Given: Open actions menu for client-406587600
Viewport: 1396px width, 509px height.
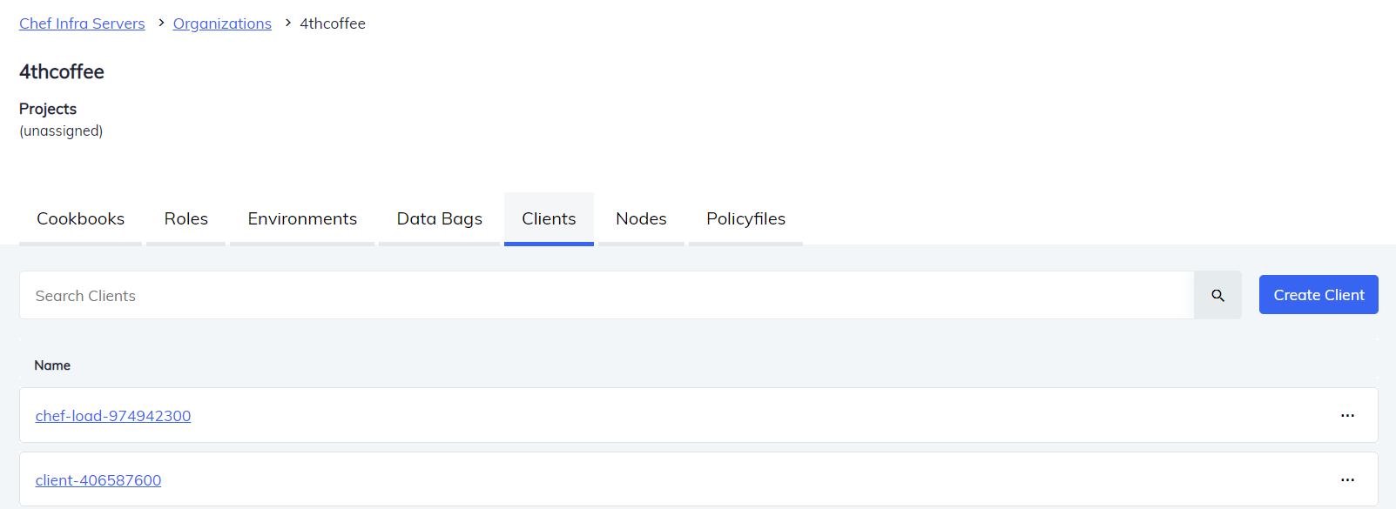Looking at the screenshot, I should [1348, 479].
